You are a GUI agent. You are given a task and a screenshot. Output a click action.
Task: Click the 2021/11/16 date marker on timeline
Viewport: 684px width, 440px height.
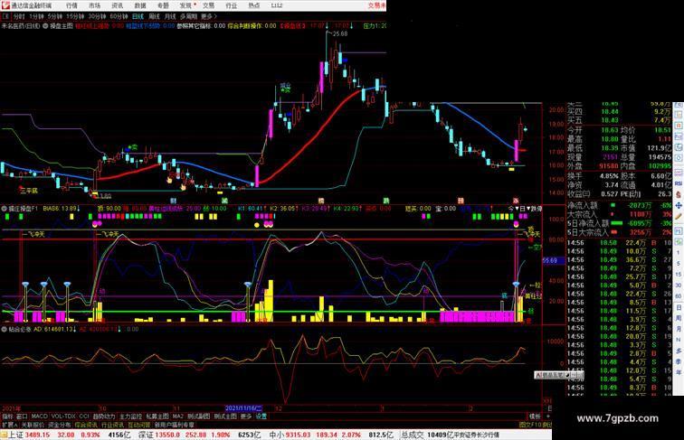point(243,408)
